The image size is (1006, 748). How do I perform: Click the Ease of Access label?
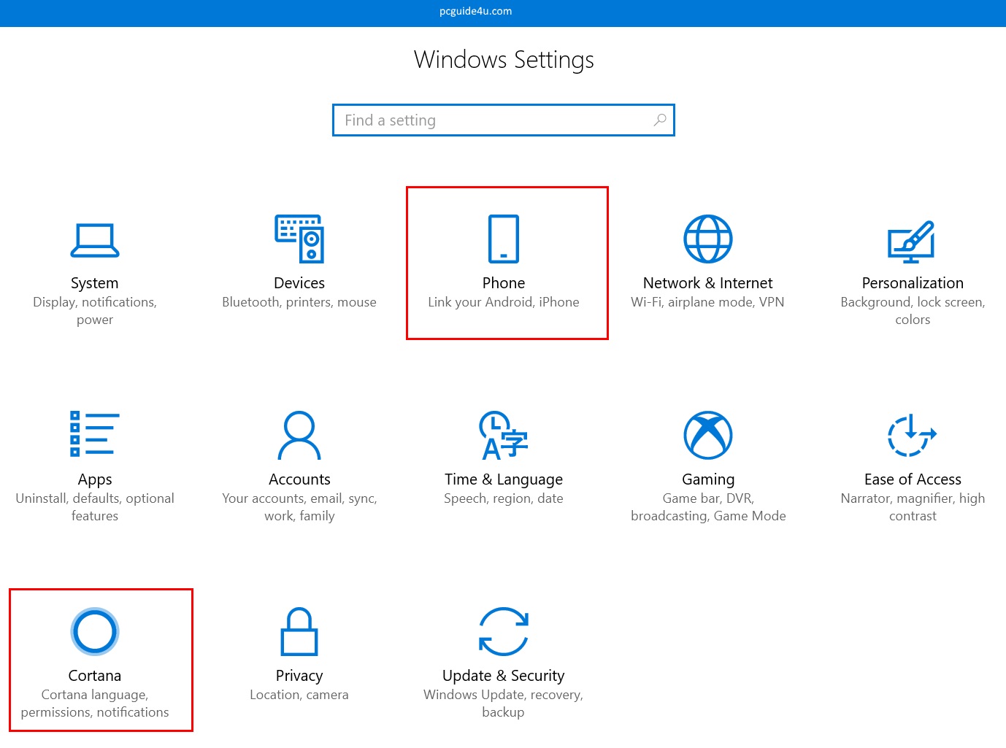point(913,479)
